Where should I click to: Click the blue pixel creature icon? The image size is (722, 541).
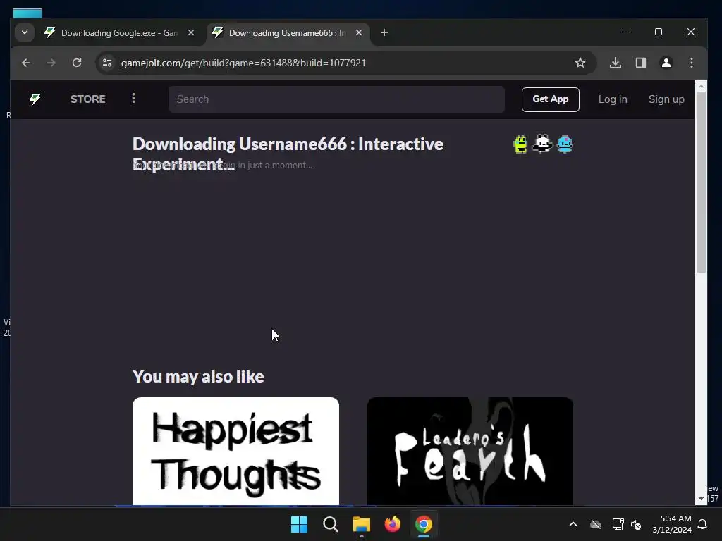click(565, 144)
